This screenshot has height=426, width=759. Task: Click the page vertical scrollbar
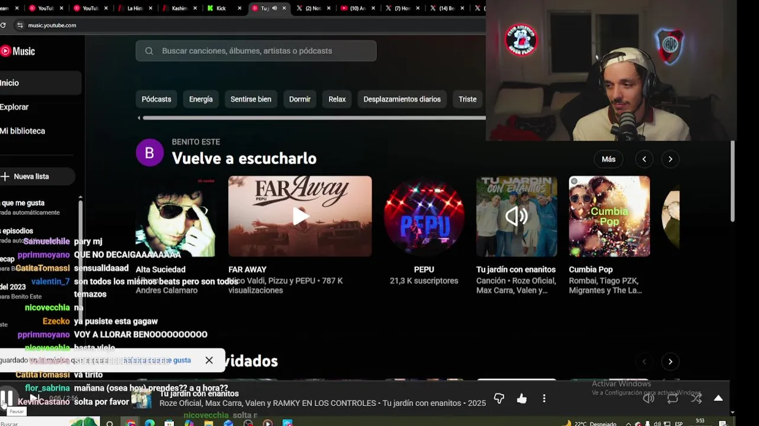pyautogui.click(x=732, y=181)
